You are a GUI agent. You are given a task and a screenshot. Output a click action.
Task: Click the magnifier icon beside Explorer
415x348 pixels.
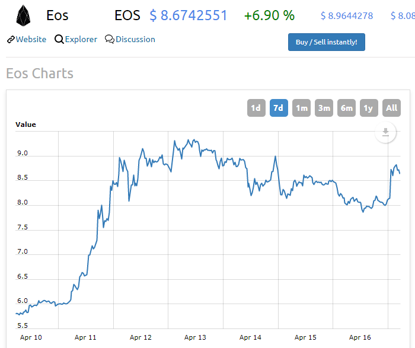(x=59, y=40)
